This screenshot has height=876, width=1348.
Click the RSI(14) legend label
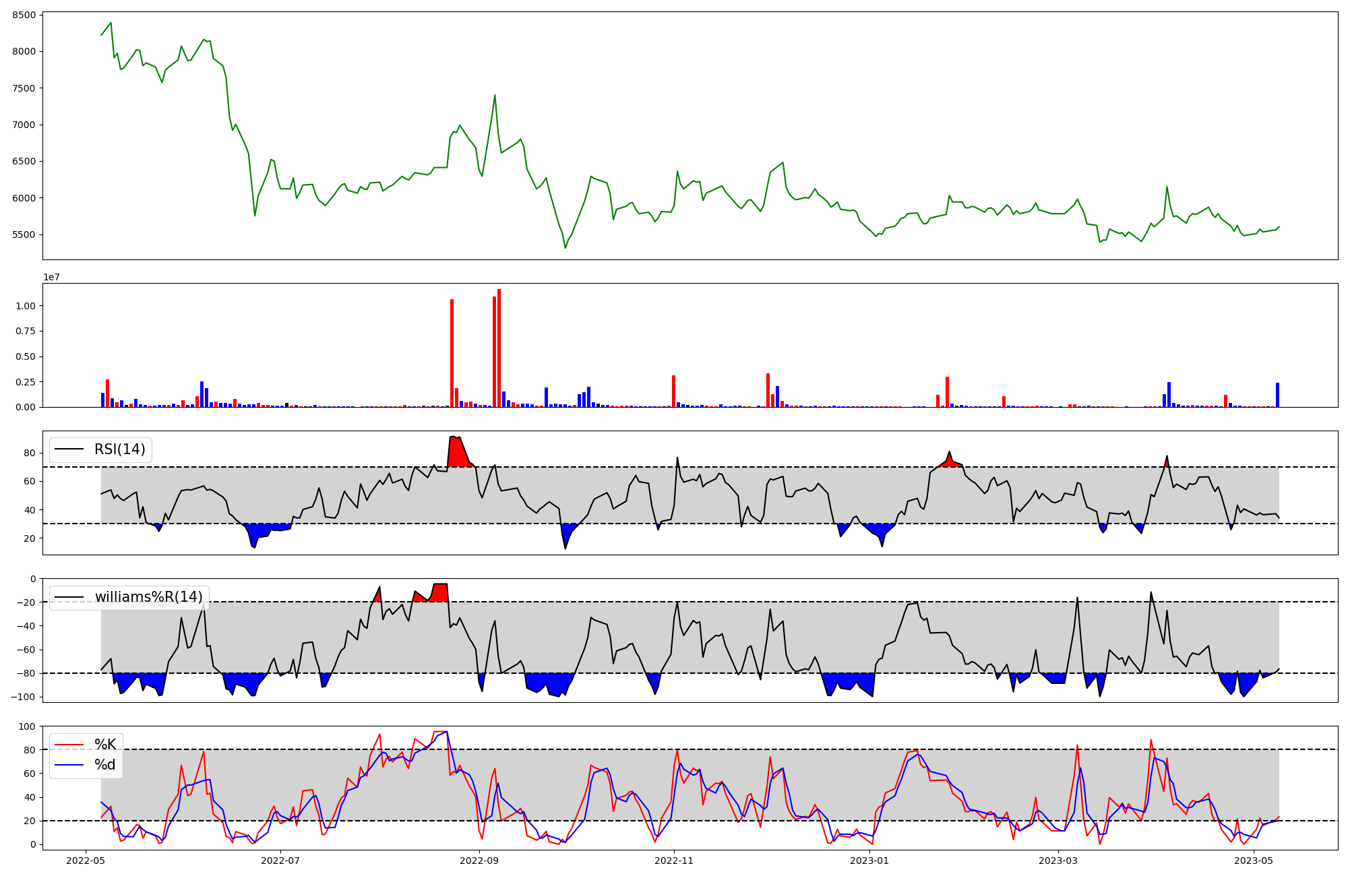pos(119,449)
